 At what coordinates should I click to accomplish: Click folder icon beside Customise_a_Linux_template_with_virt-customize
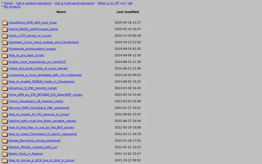[x=5, y=75]
